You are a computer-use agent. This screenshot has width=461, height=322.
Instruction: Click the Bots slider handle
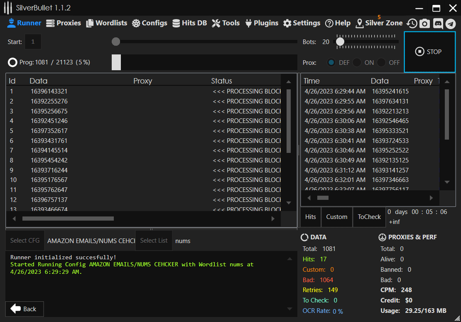[340, 42]
